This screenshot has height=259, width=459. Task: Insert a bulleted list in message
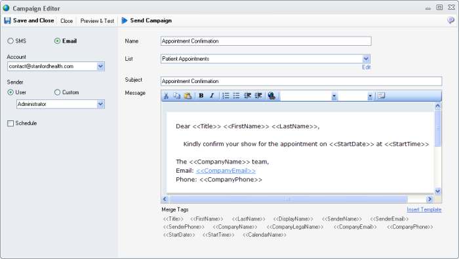pyautogui.click(x=236, y=95)
